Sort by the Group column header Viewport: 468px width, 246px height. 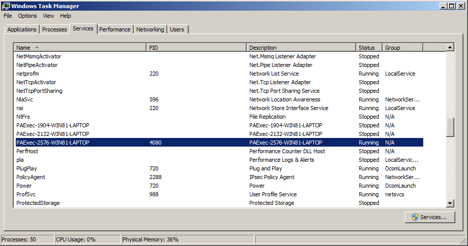[403, 48]
